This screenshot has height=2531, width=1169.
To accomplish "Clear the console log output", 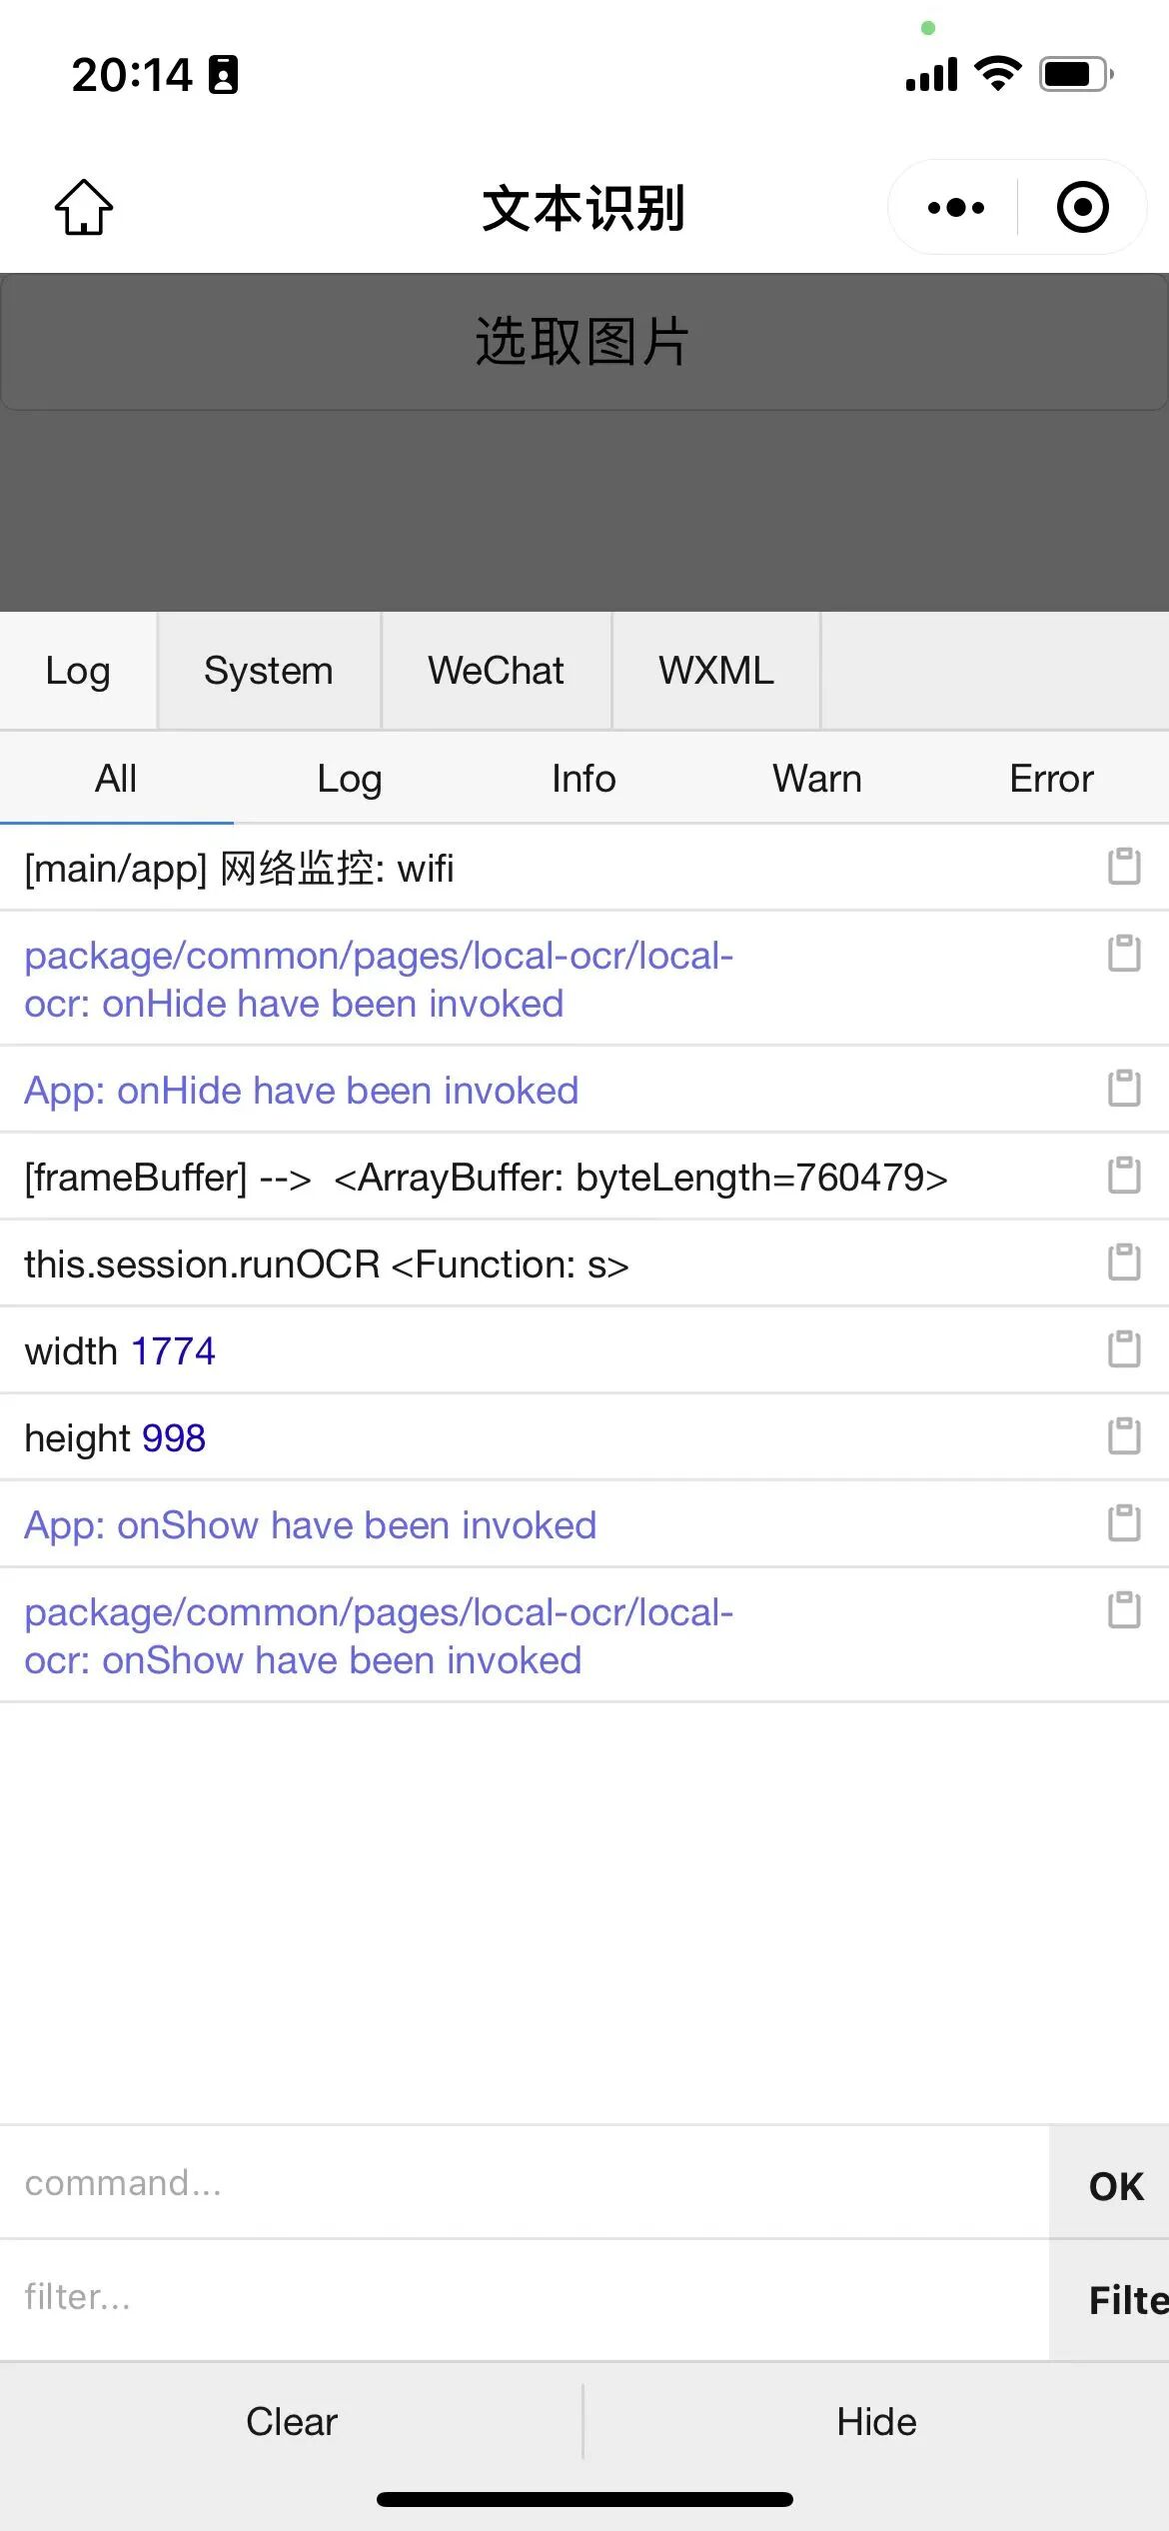I will [x=292, y=2421].
